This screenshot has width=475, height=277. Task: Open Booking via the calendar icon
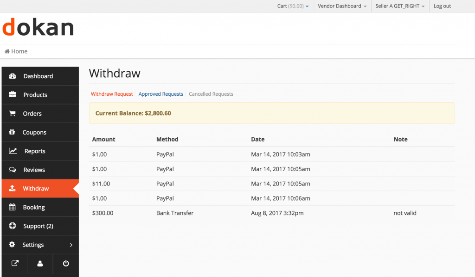[x=13, y=207]
